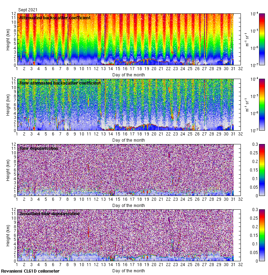Select the top plot's 'Height (km)' axis label
268x275 pixels.
pyautogui.click(x=8, y=39)
